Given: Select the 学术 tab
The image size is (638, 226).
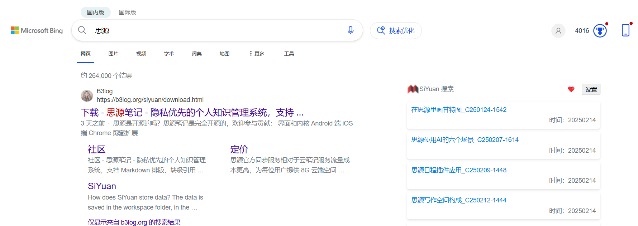Looking at the screenshot, I should [x=169, y=54].
